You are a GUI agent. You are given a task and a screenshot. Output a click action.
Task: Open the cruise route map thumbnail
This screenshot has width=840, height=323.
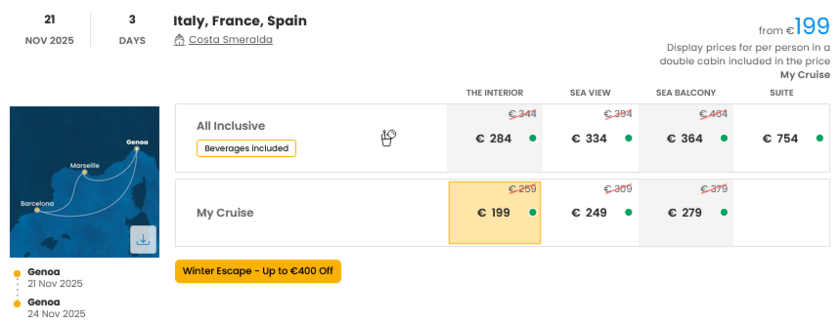(85, 182)
